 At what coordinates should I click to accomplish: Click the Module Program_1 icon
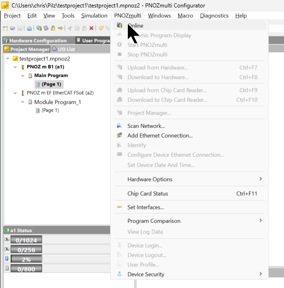(30, 102)
